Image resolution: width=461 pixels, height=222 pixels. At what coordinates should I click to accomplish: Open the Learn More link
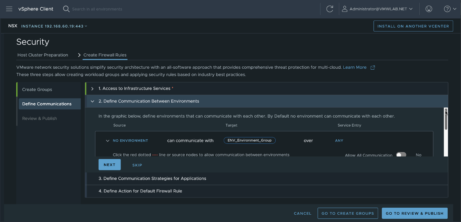[355, 67]
